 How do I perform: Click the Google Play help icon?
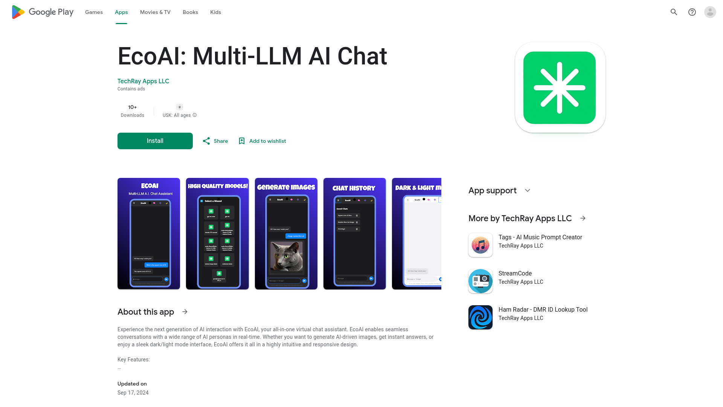(692, 12)
